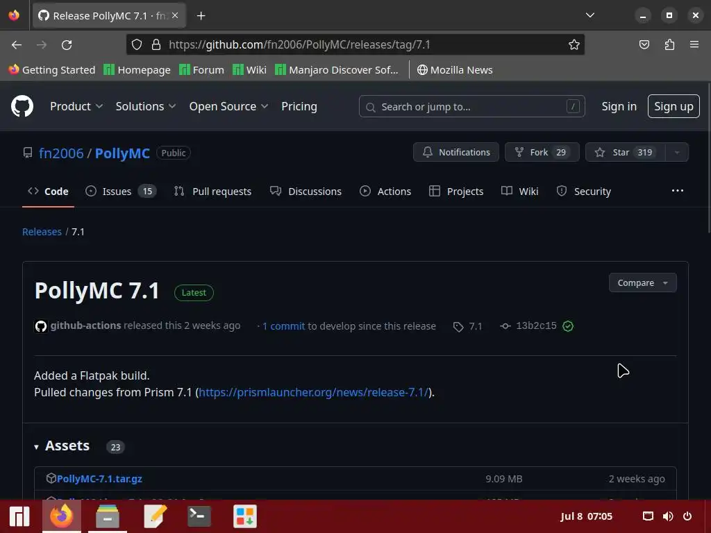The width and height of the screenshot is (711, 533).
Task: Expand the Solutions menu
Action: pyautogui.click(x=146, y=106)
